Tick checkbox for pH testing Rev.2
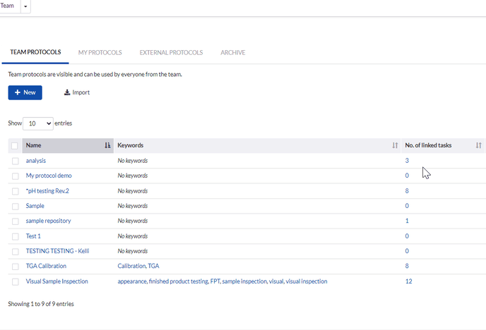Viewport: 486px width, 330px height. pyautogui.click(x=16, y=192)
